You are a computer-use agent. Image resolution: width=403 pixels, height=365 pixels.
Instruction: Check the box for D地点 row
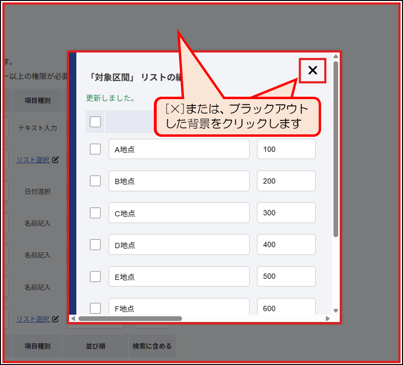coord(95,244)
